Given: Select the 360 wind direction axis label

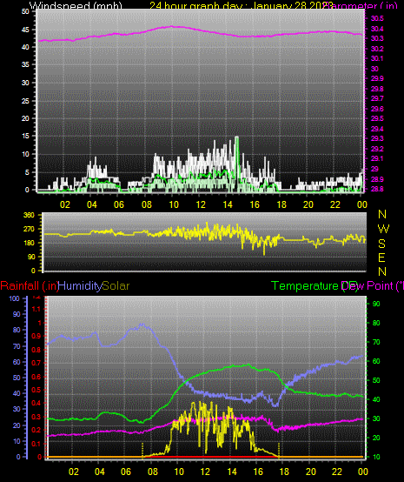Looking at the screenshot, I should pos(30,215).
